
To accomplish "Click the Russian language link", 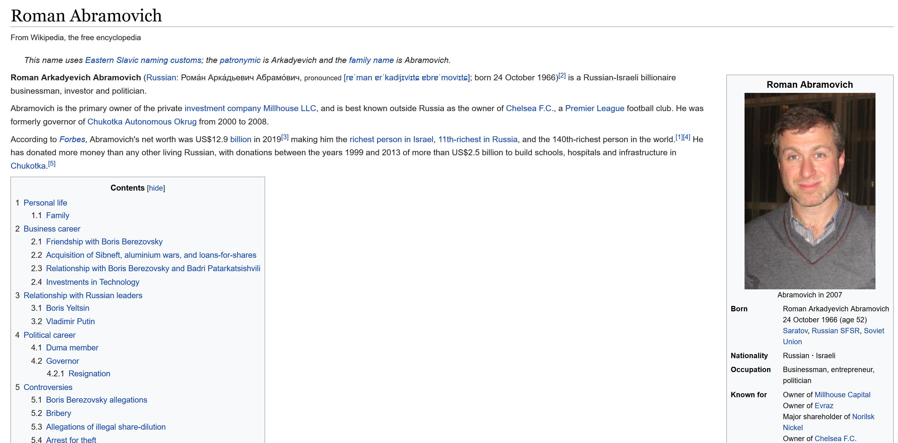I will click(x=161, y=78).
